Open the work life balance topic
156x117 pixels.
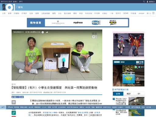click(x=73, y=107)
